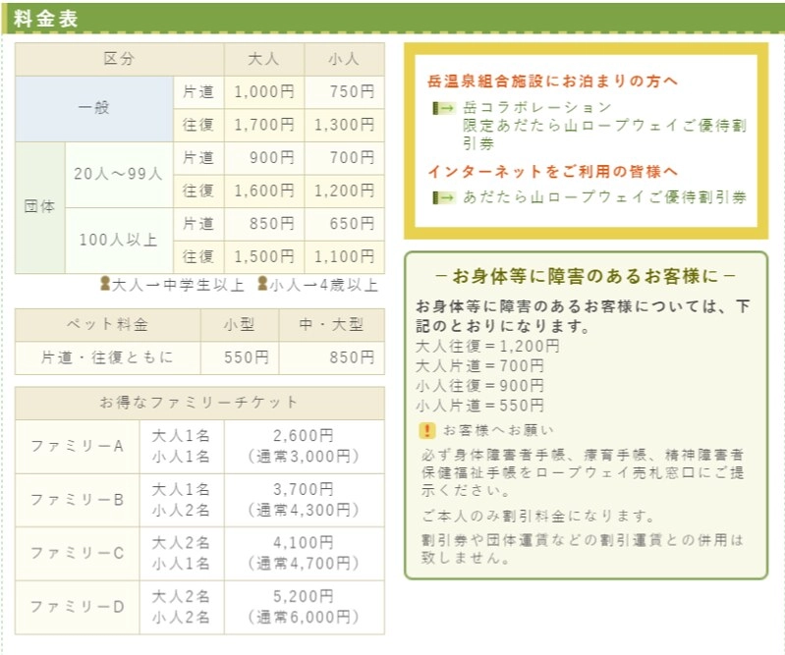This screenshot has width=785, height=655.
Task: Select ファミリーD price 5,200円
Action: [304, 596]
